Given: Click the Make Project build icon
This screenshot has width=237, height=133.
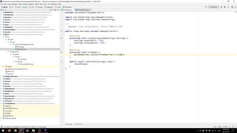Looking at the screenshot, I should [206, 7].
